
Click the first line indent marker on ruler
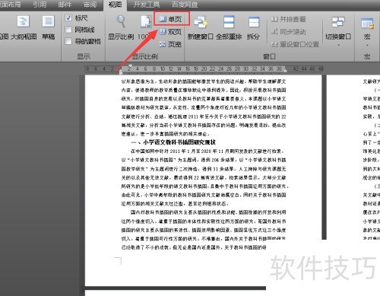coord(130,66)
